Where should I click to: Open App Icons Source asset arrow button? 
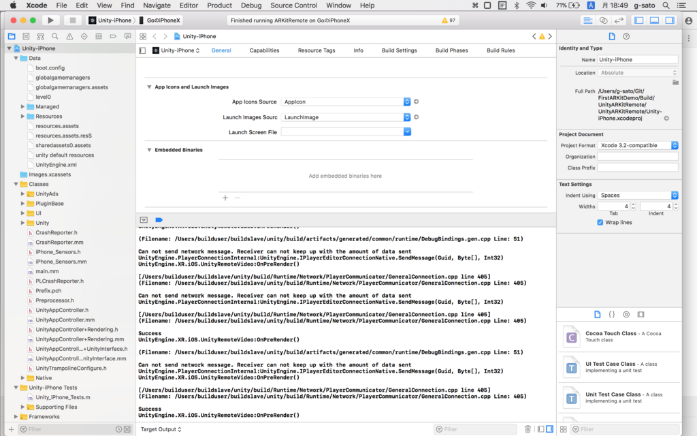pyautogui.click(x=416, y=102)
